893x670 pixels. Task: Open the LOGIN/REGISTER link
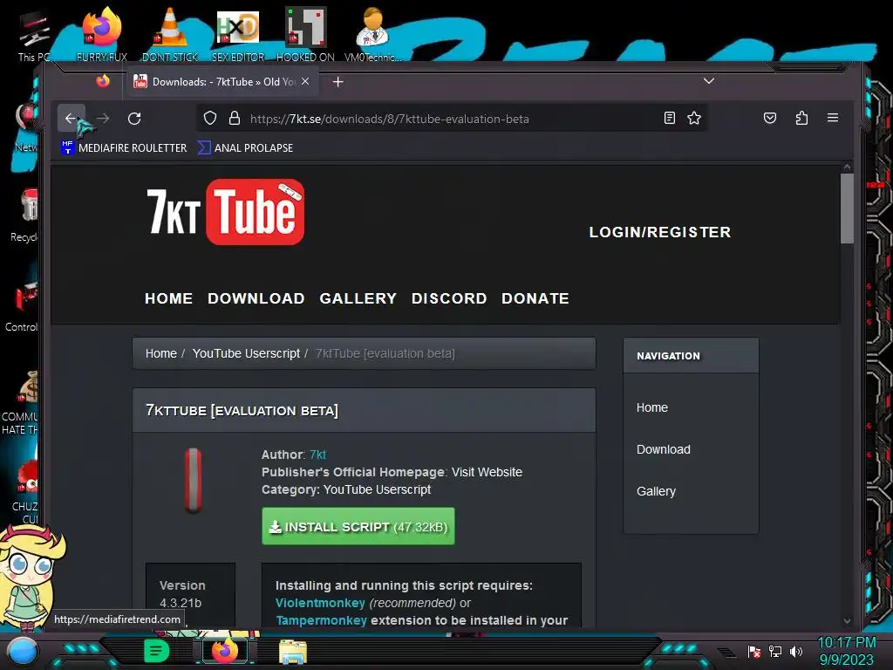[x=659, y=232]
